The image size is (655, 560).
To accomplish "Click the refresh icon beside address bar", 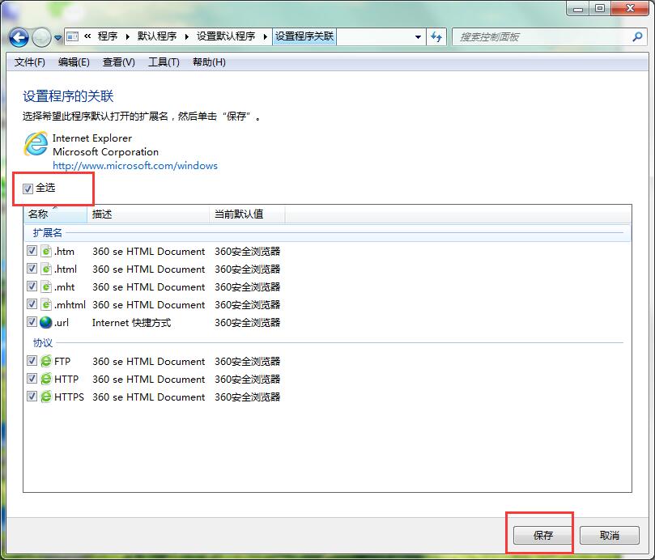I will (436, 36).
